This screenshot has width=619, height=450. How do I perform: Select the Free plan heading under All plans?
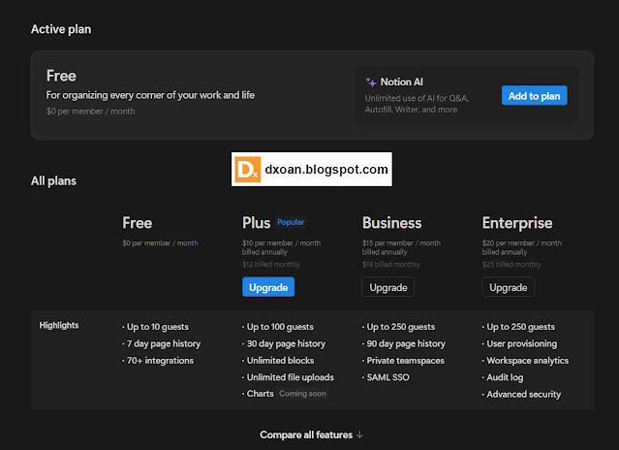point(137,223)
